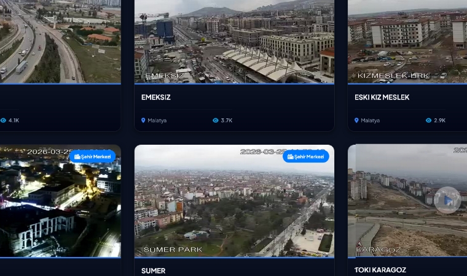Open the Sumer Park camera thumbnail
Viewport: 467px width, 276px height.
[234, 201]
